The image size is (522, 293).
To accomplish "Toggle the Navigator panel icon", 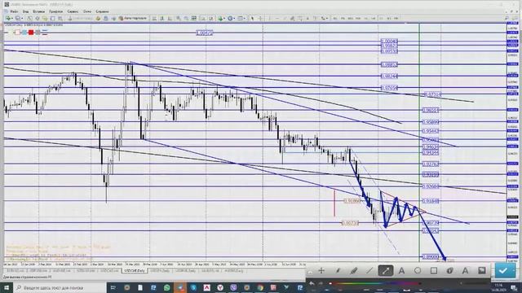I will [x=45, y=18].
